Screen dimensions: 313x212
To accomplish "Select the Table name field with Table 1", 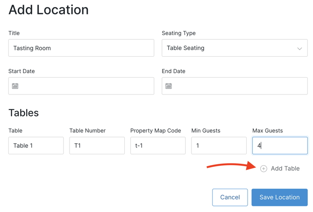I will tap(36, 146).
